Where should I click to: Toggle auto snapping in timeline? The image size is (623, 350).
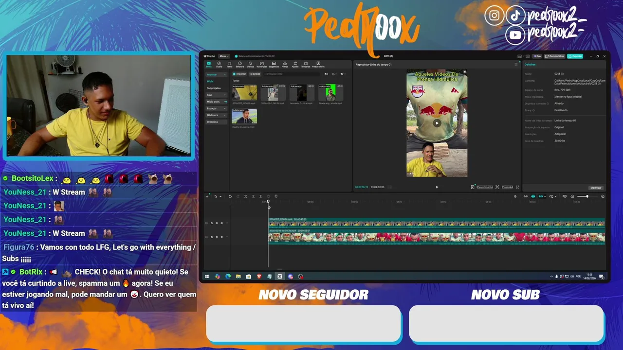coord(533,196)
